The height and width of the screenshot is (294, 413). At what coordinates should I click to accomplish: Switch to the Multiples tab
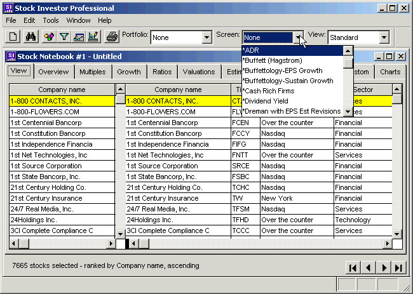(x=93, y=72)
